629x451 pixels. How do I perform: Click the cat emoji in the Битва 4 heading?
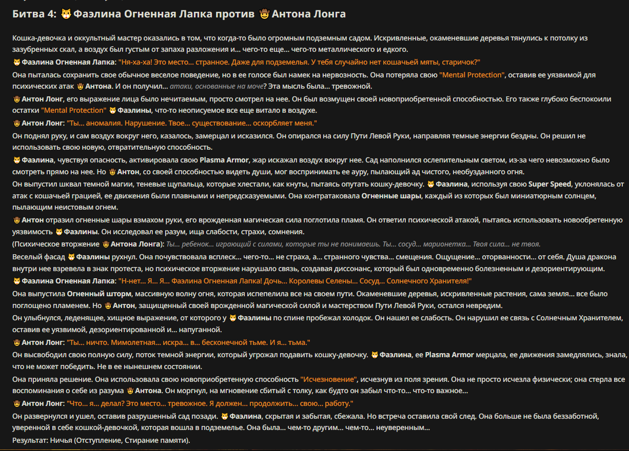[x=66, y=14]
